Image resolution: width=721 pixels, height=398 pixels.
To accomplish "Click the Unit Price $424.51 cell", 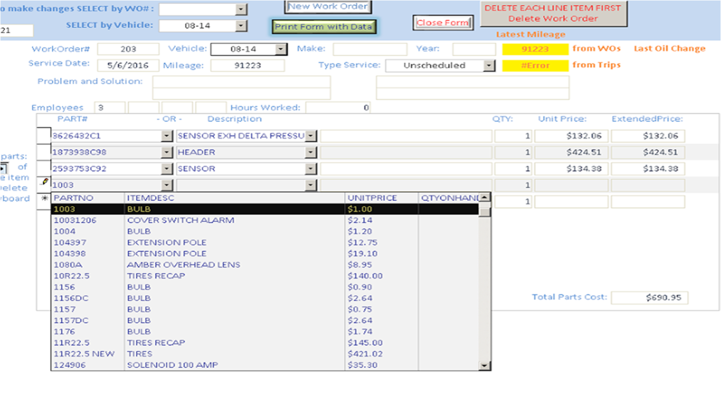I will click(571, 152).
